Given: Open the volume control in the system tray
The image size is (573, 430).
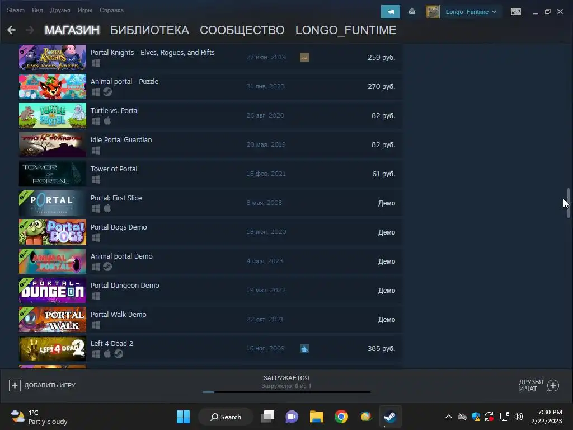Looking at the screenshot, I should [518, 417].
